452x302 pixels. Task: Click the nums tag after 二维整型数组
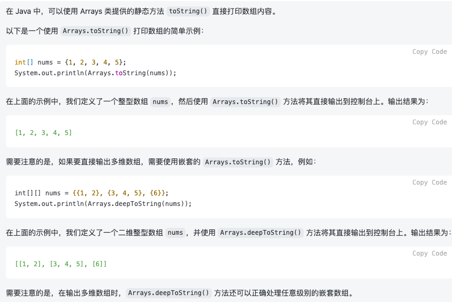pyautogui.click(x=175, y=233)
